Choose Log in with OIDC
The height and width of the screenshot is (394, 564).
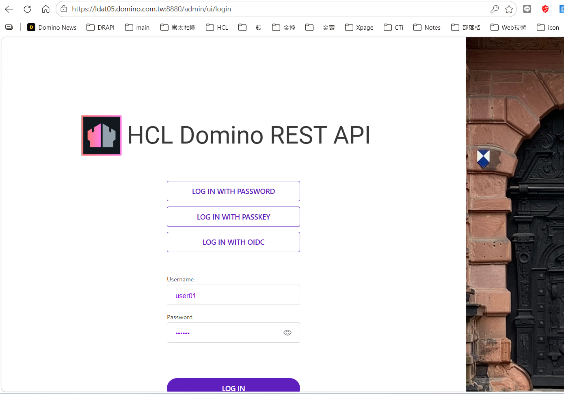(233, 242)
